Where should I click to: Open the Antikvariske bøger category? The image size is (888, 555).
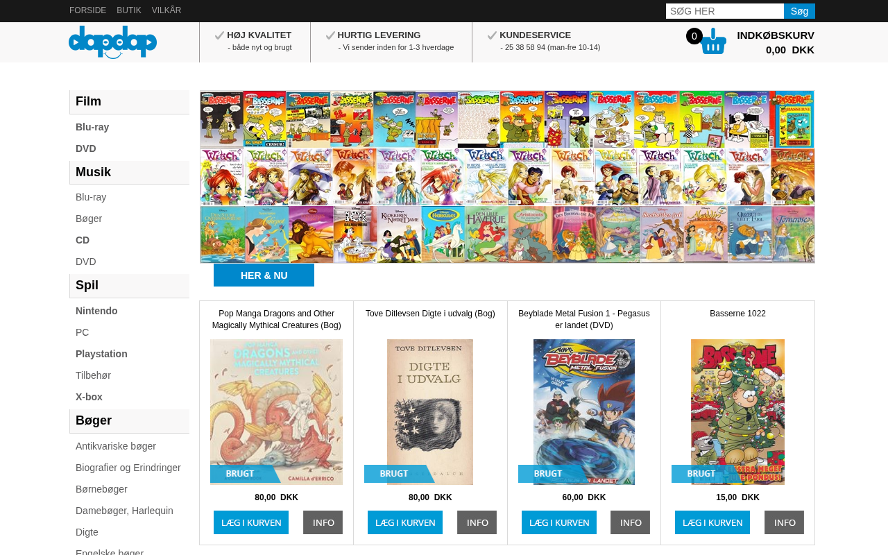[x=116, y=446]
